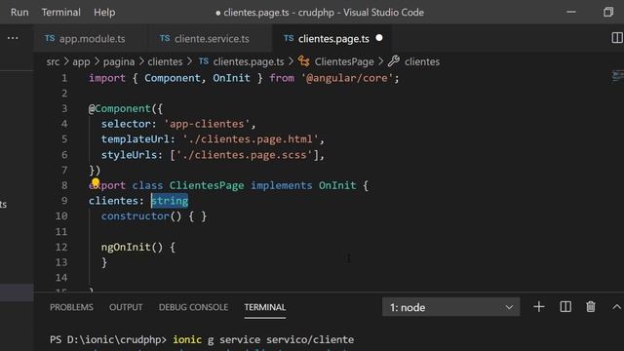624x351 pixels.
Task: Create a new terminal with plus icon
Action: point(539,307)
